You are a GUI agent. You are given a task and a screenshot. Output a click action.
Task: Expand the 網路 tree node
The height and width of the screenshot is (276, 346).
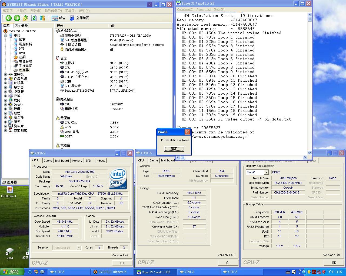(6, 100)
